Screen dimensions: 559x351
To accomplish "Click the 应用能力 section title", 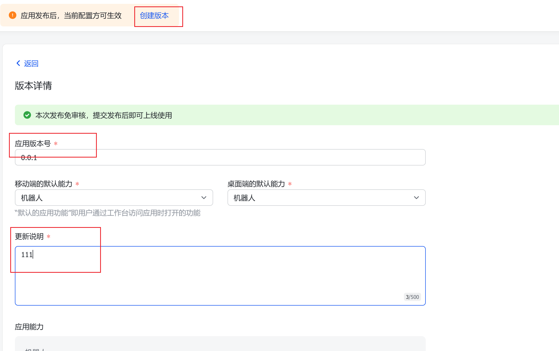I will (29, 327).
